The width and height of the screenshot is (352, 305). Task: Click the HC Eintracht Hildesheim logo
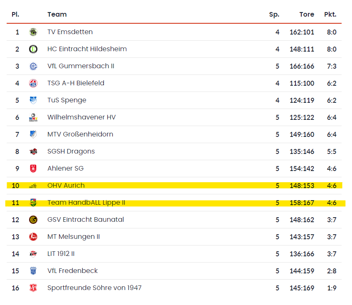point(33,49)
